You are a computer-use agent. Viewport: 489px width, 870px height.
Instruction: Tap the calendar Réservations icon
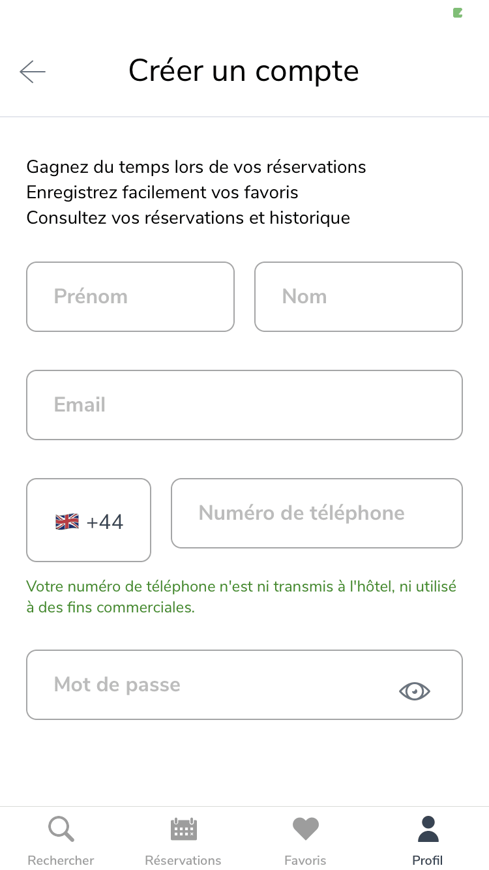(x=183, y=830)
